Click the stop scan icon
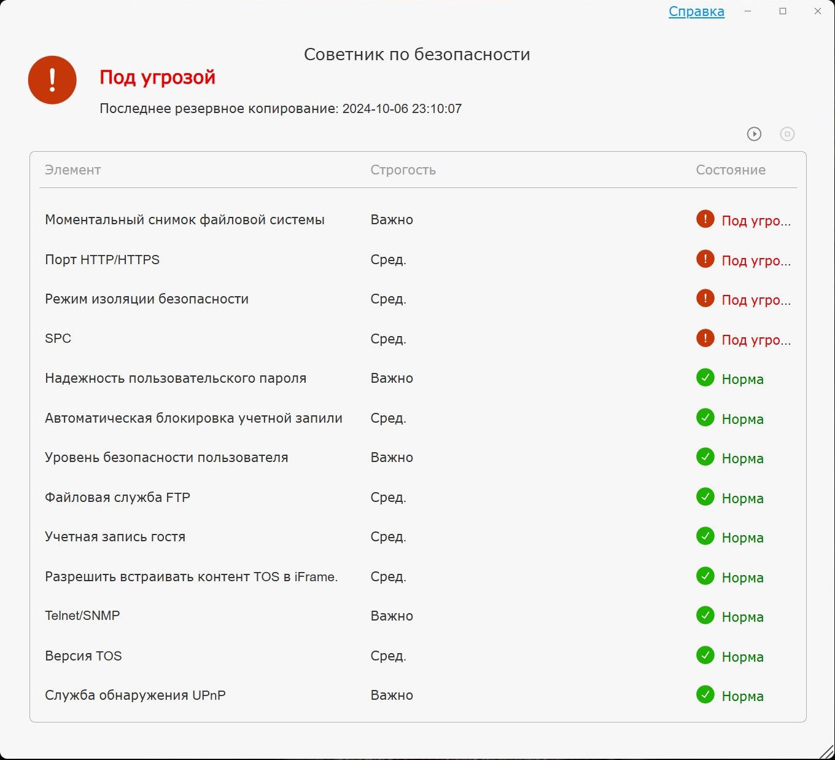The image size is (835, 760). pos(787,134)
